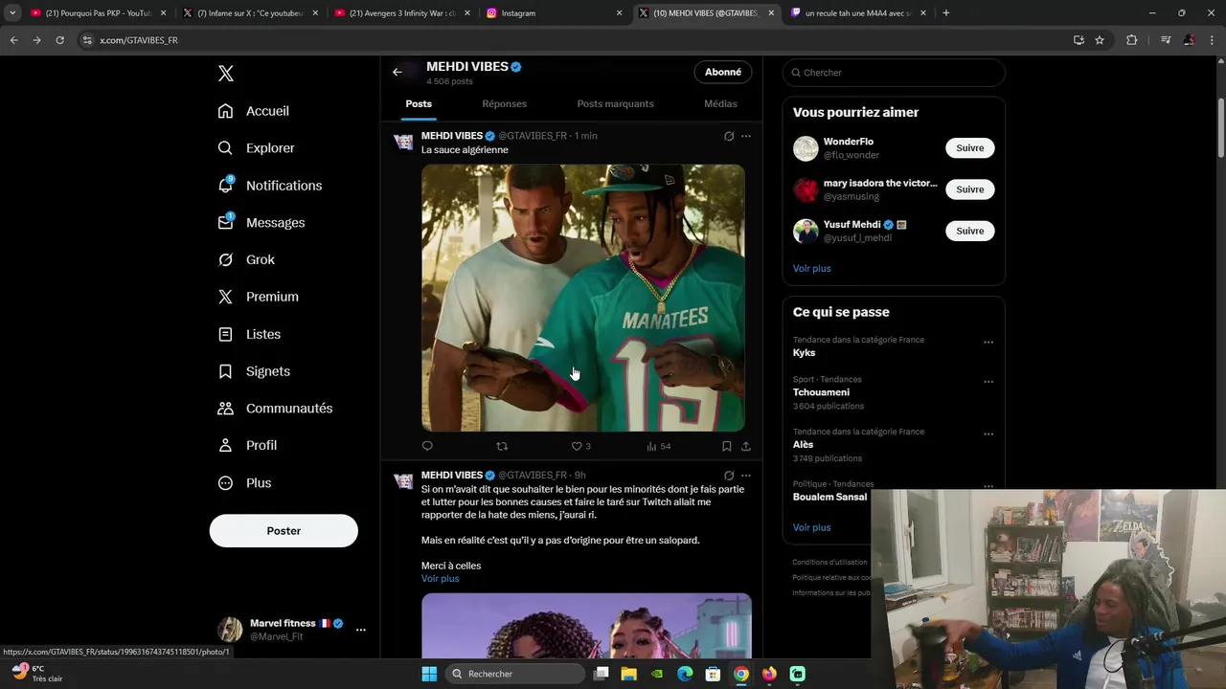Open Accueil home icon
Image resolution: width=1226 pixels, height=689 pixels.
coord(225,111)
